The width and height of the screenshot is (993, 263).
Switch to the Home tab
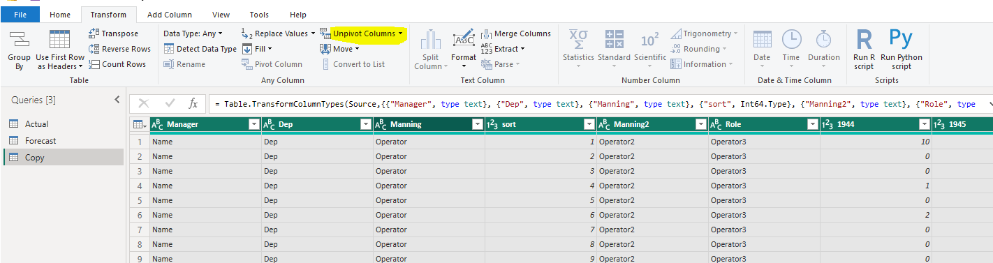60,15
